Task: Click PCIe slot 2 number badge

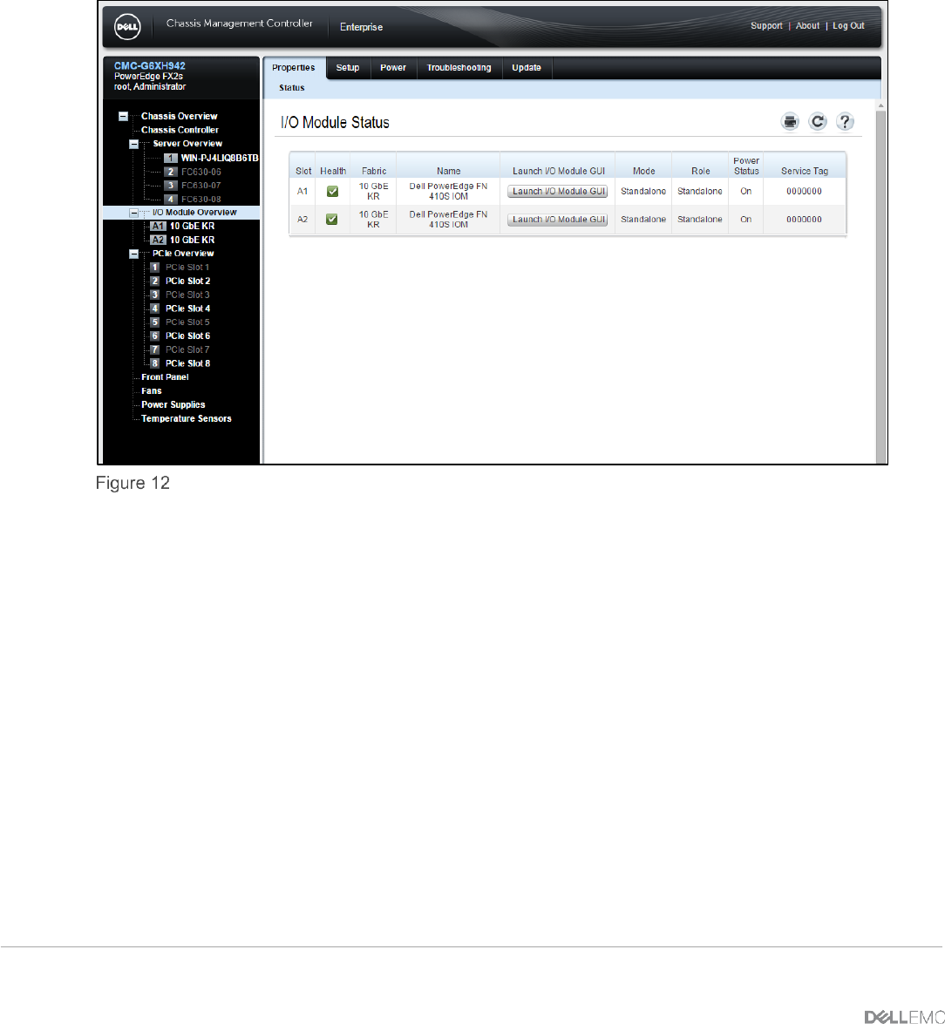Action: click(x=155, y=281)
